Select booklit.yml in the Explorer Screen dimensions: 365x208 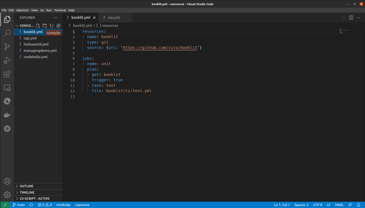point(38,32)
